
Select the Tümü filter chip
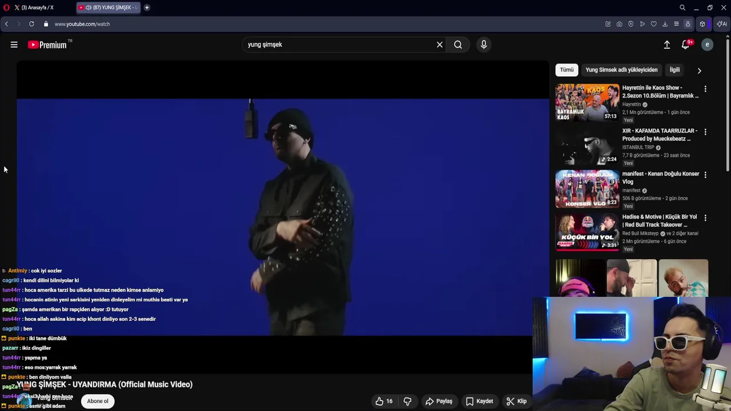click(567, 70)
